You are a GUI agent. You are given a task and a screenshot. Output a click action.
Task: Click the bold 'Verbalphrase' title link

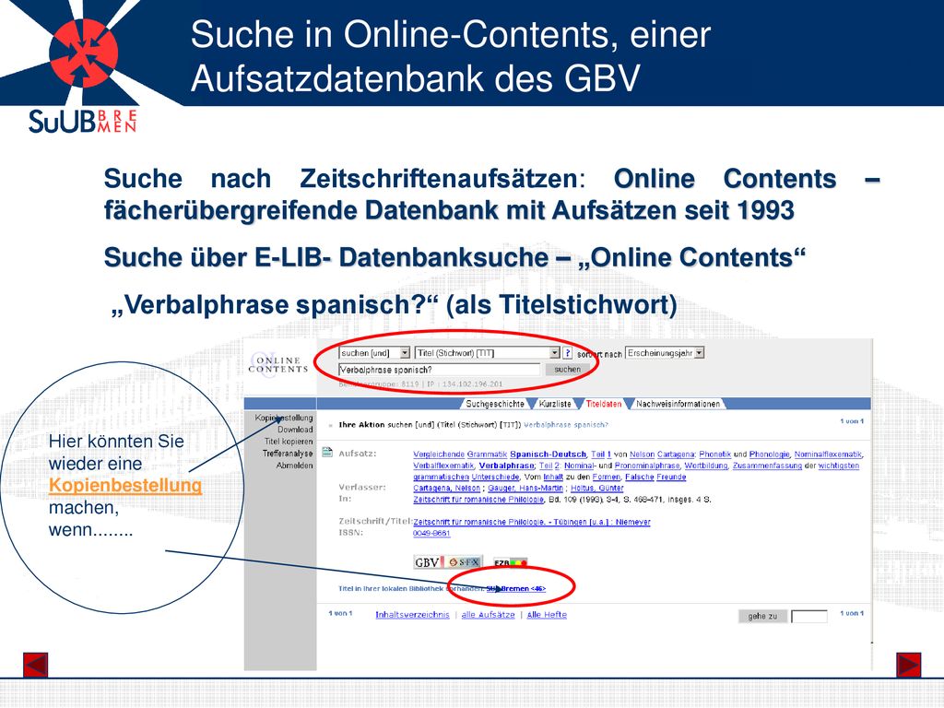tap(506, 466)
